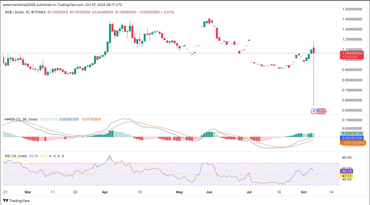Image resolution: width=370 pixels, height=205 pixels.
Task: Click the Jun label on the time axis
Action: pos(209,192)
